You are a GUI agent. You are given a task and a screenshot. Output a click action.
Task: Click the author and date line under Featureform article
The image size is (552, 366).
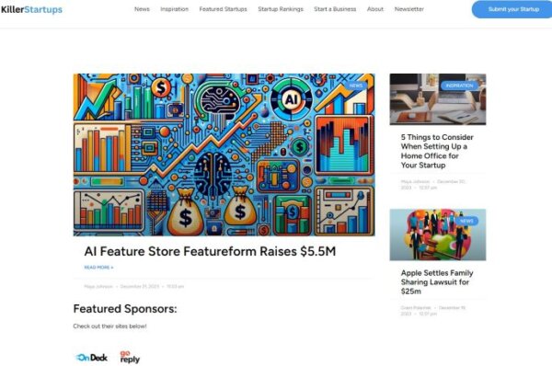133,287
